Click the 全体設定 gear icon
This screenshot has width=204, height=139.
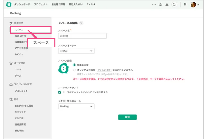coord(11,23)
